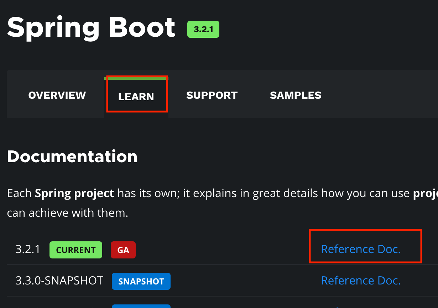Screen dimensions: 438x308
Task: Open Reference Doc. for version 3.2.1
Action: (x=361, y=249)
